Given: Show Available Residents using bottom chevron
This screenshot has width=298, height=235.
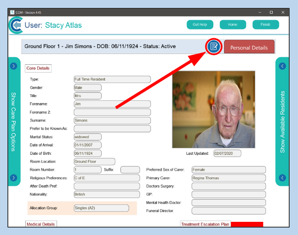Looking at the screenshot, I should 282,178.
